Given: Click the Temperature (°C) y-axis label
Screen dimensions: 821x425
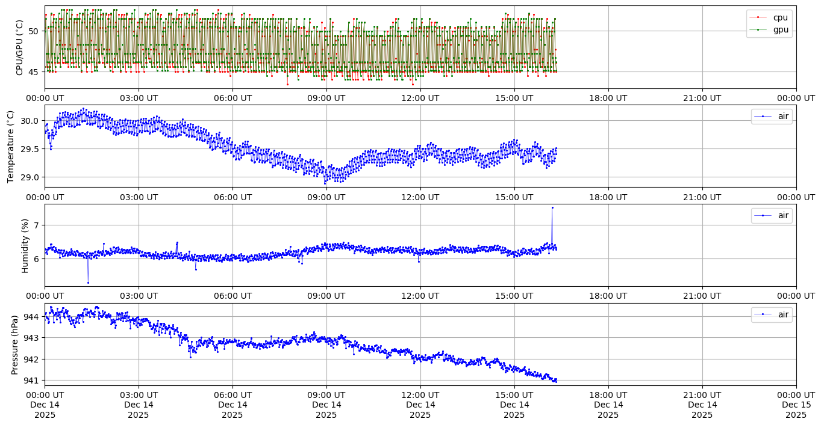Looking at the screenshot, I should click(x=10, y=146).
